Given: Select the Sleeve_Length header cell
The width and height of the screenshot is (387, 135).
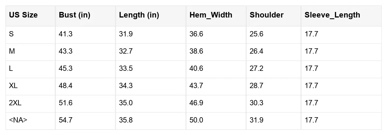Looking at the screenshot, I should (x=341, y=16).
